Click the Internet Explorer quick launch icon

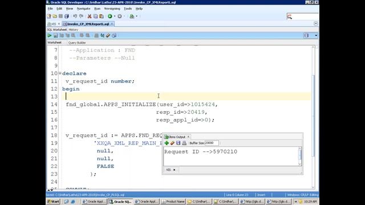click(x=72, y=202)
